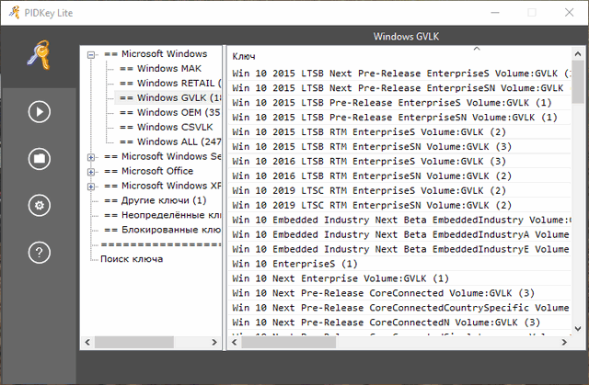Viewport: 589px width, 385px height.
Task: Open help with question mark icon
Action: [39, 252]
